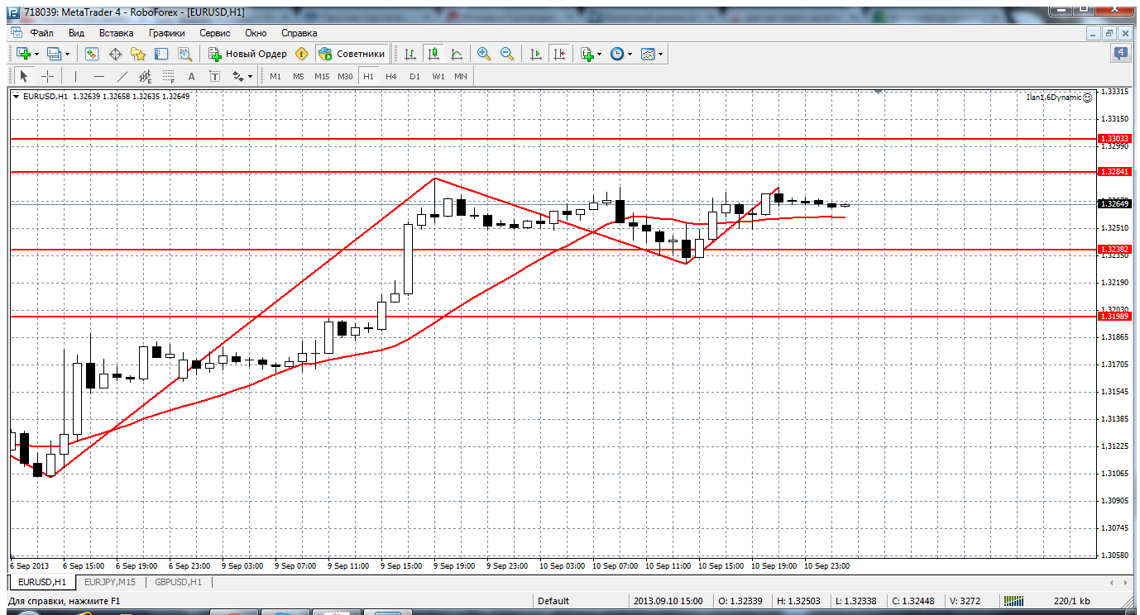Open the notifications chat bubble showing 4
Screen dimensions: 1140x615
click(1121, 54)
